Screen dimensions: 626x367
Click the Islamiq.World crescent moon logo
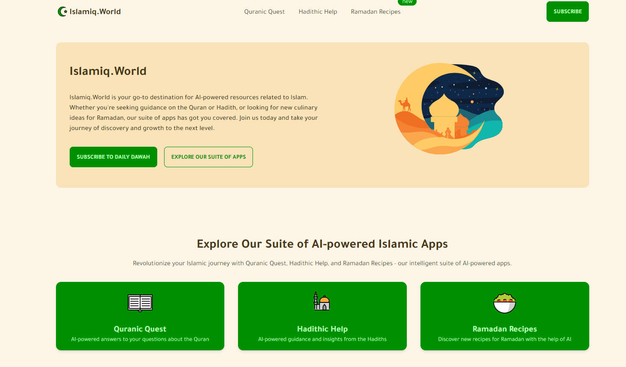click(x=62, y=12)
